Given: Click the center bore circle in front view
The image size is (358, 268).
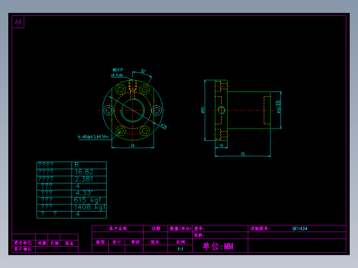Looking at the screenshot, I should (x=133, y=111).
